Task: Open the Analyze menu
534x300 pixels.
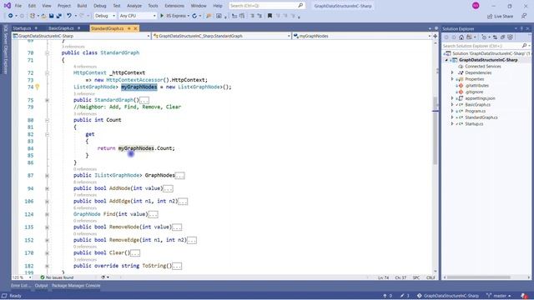Action: click(x=134, y=6)
